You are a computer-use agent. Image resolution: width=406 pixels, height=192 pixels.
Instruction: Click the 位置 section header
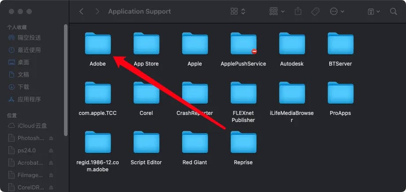tap(12, 115)
